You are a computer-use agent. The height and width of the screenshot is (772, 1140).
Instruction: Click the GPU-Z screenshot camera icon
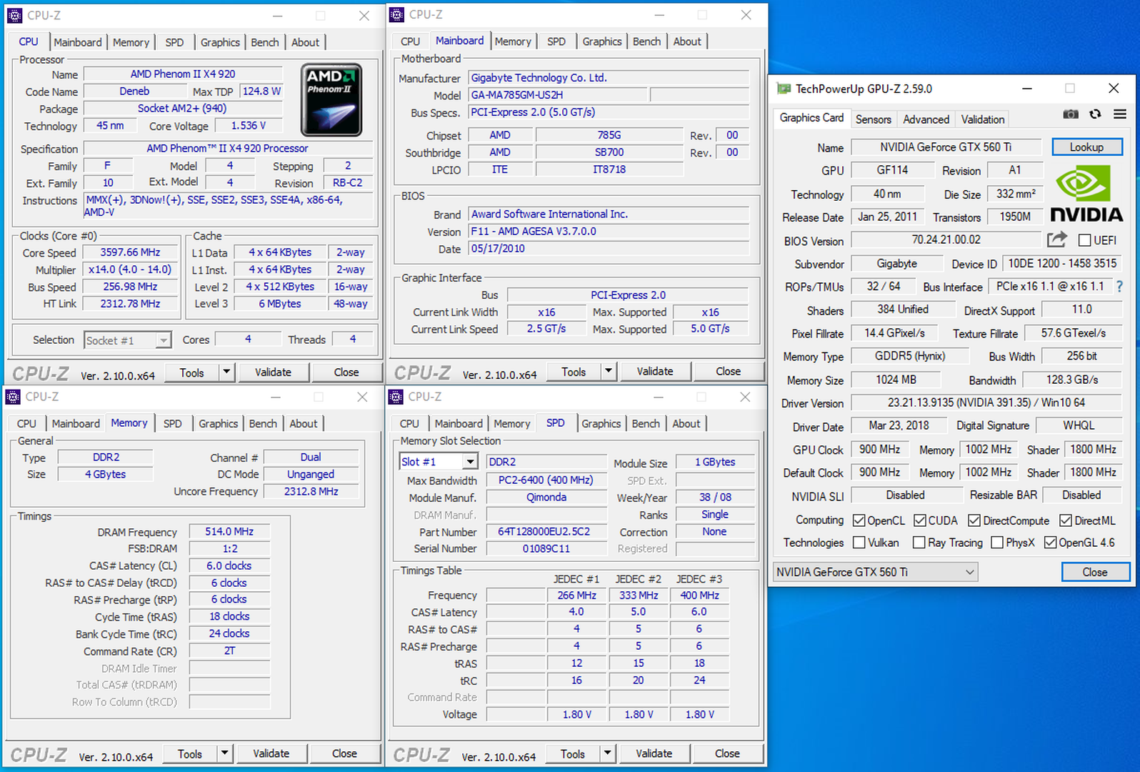tap(1070, 114)
